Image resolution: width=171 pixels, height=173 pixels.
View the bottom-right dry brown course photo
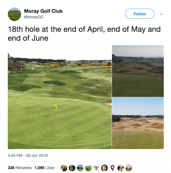pyautogui.click(x=138, y=123)
